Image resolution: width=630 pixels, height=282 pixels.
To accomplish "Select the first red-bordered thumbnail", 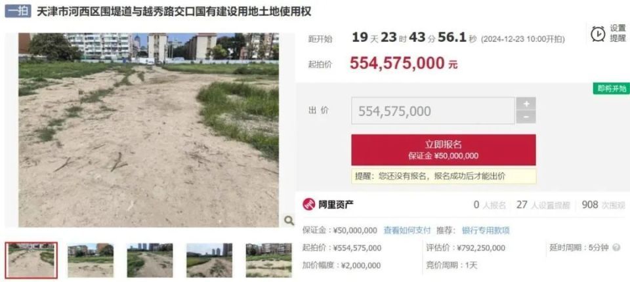I will pos(31,260).
